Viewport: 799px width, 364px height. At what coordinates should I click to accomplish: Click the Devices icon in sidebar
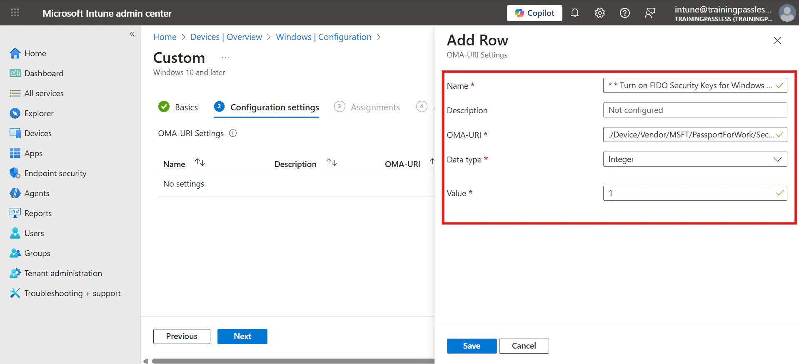[15, 133]
